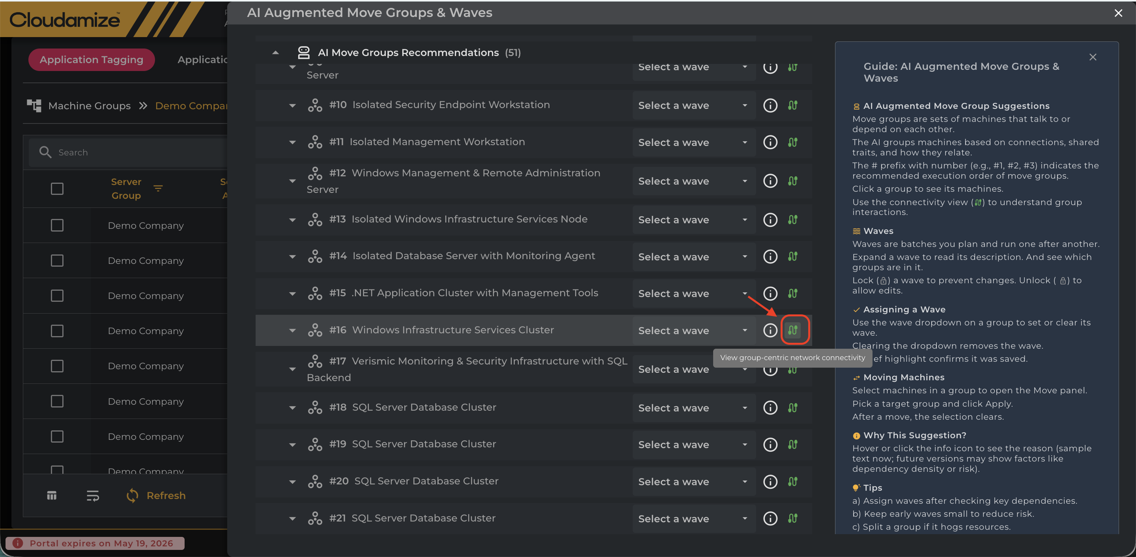Open connectivity view for #16 Windows Infrastructure Services Cluster

tap(792, 330)
